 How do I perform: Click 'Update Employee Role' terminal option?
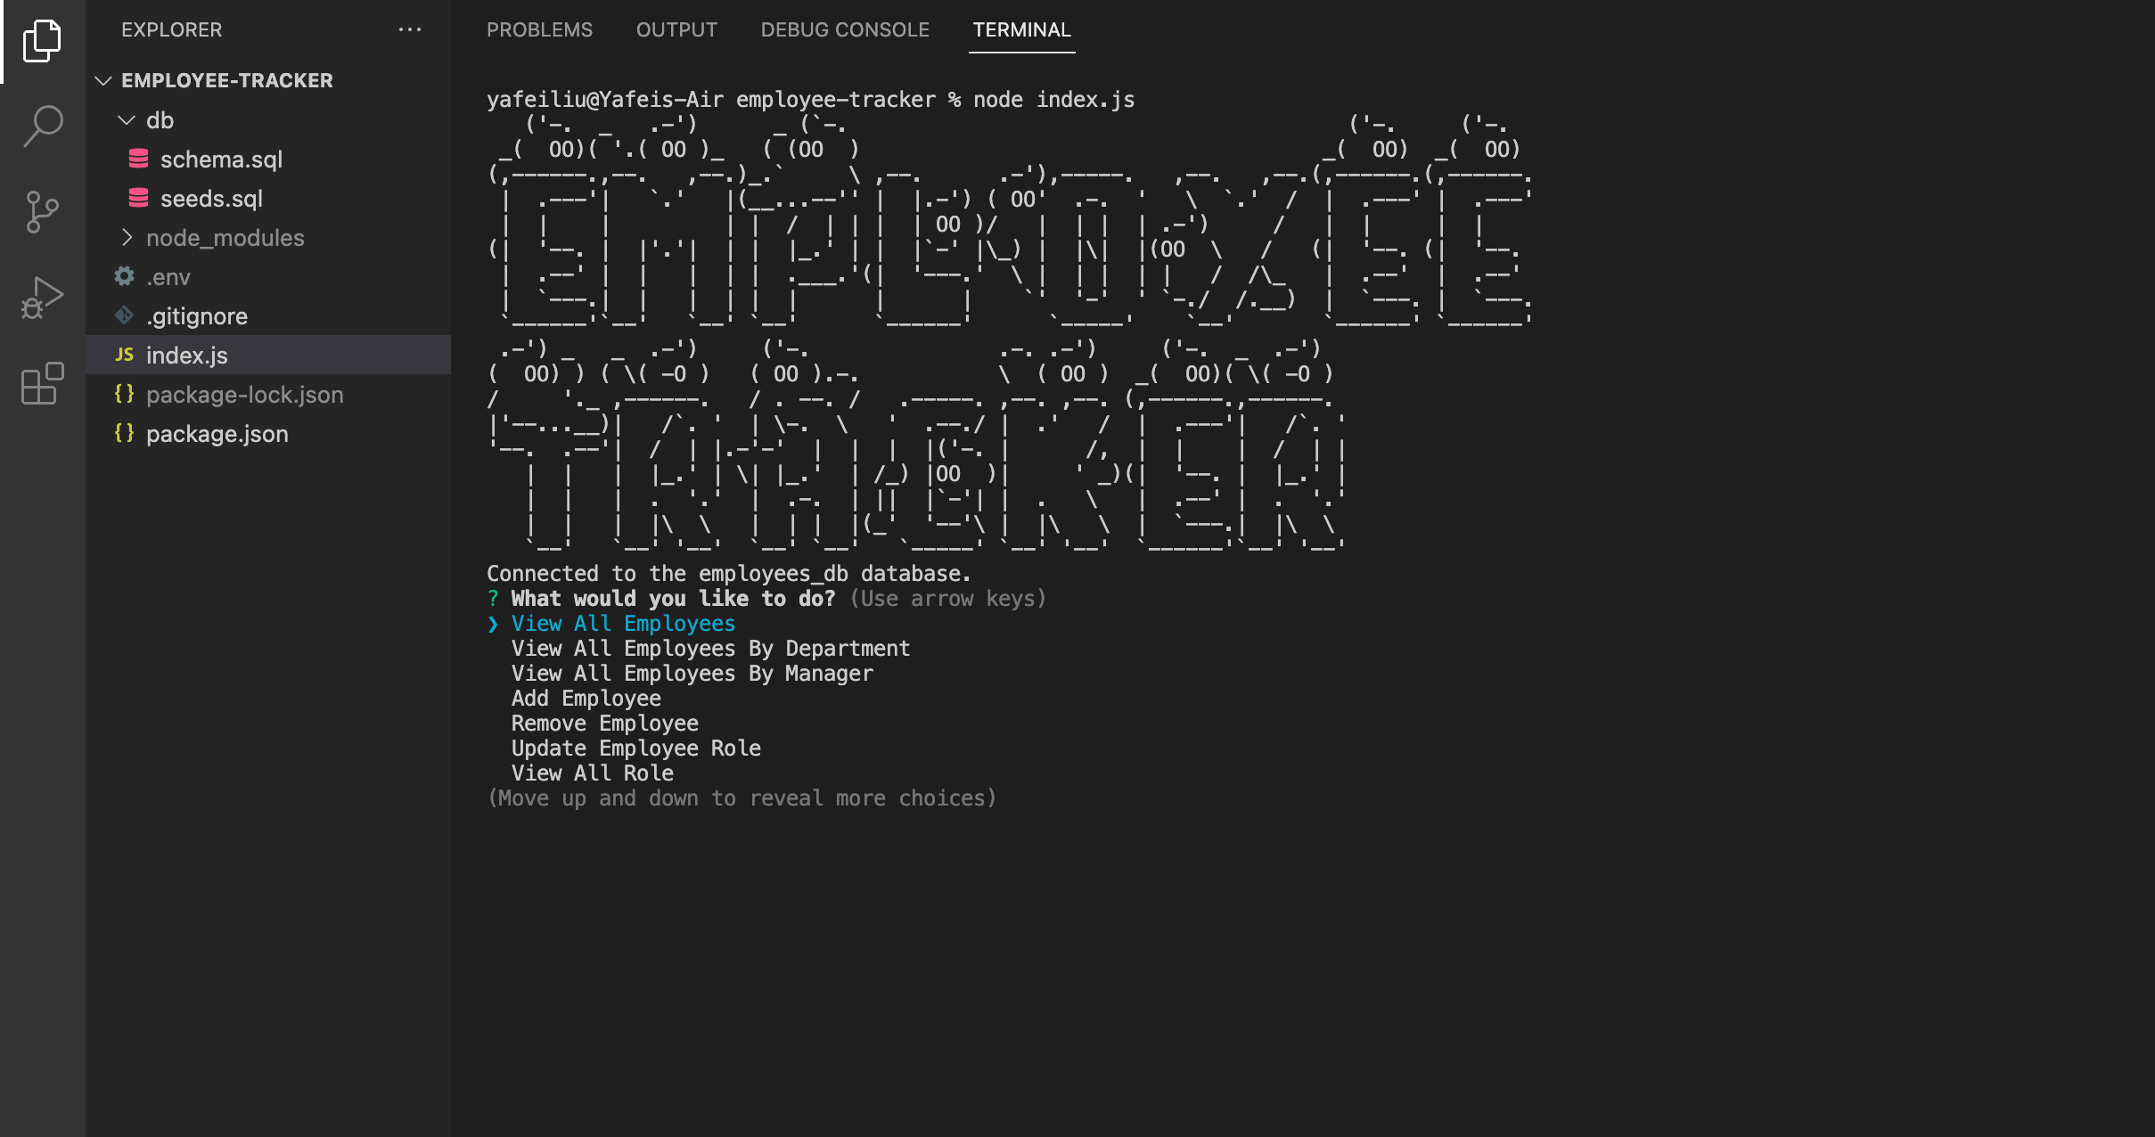tap(635, 748)
